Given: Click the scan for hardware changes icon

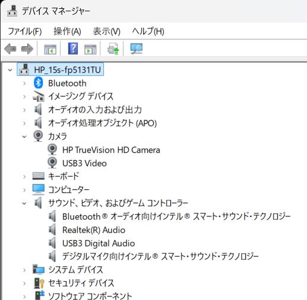Looking at the screenshot, I should click(137, 49).
